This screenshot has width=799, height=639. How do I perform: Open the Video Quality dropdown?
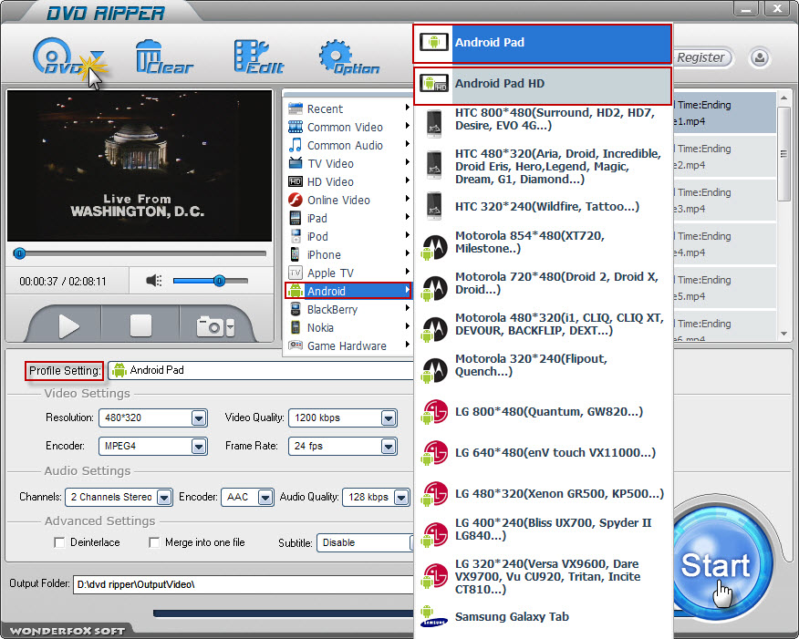342,418
